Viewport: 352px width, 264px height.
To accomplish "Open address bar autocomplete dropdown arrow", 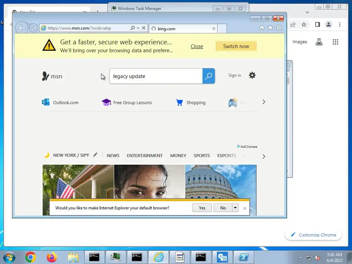I will 138,28.
